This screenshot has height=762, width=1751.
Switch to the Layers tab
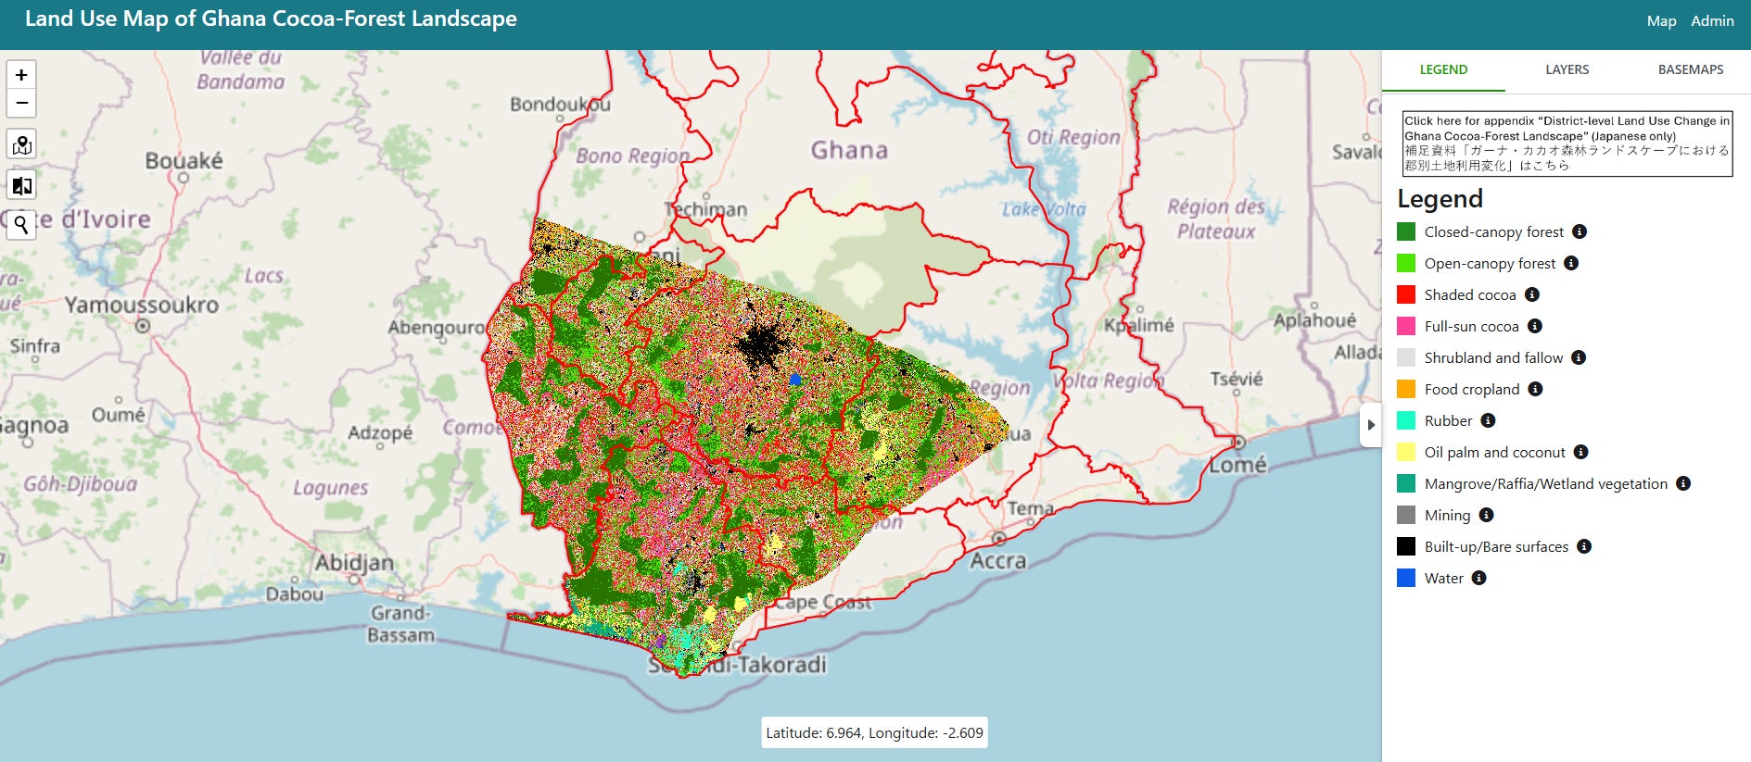coord(1567,69)
